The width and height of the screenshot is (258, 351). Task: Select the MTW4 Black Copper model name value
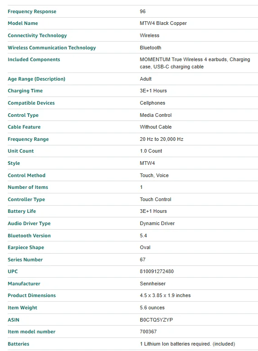coord(163,23)
